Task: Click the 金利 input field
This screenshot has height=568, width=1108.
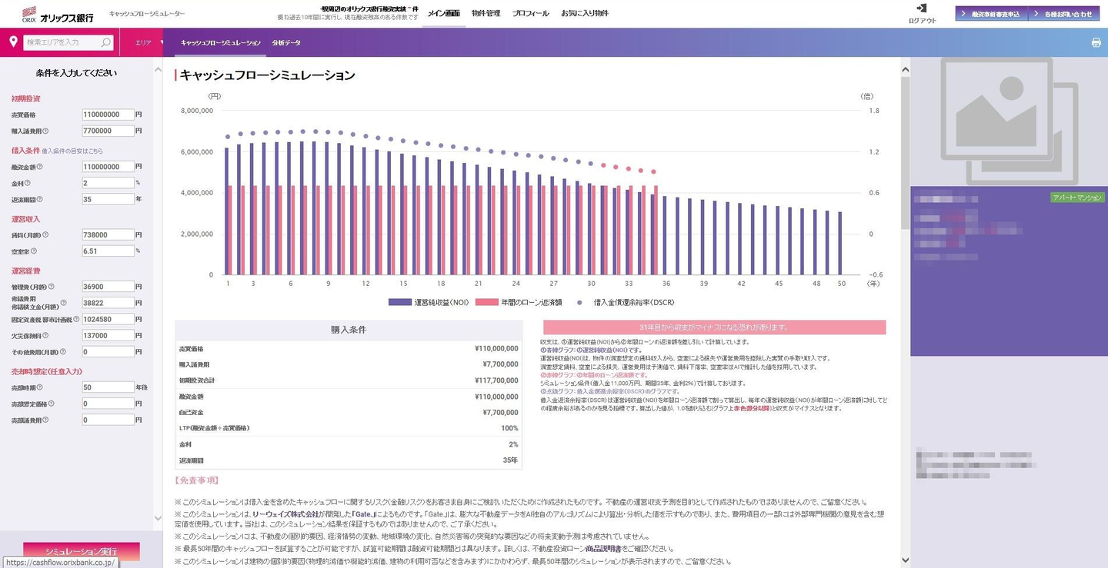Action: click(x=108, y=183)
